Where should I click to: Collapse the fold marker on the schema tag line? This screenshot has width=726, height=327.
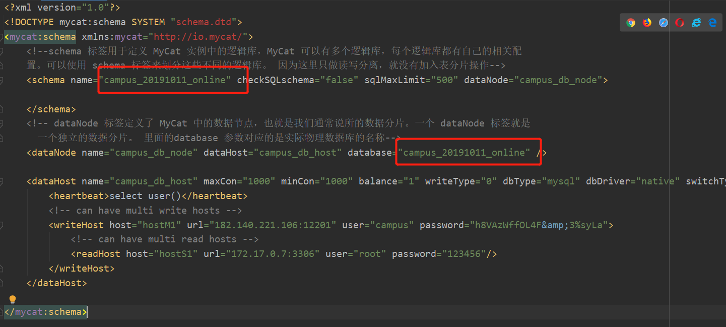click(x=2, y=80)
